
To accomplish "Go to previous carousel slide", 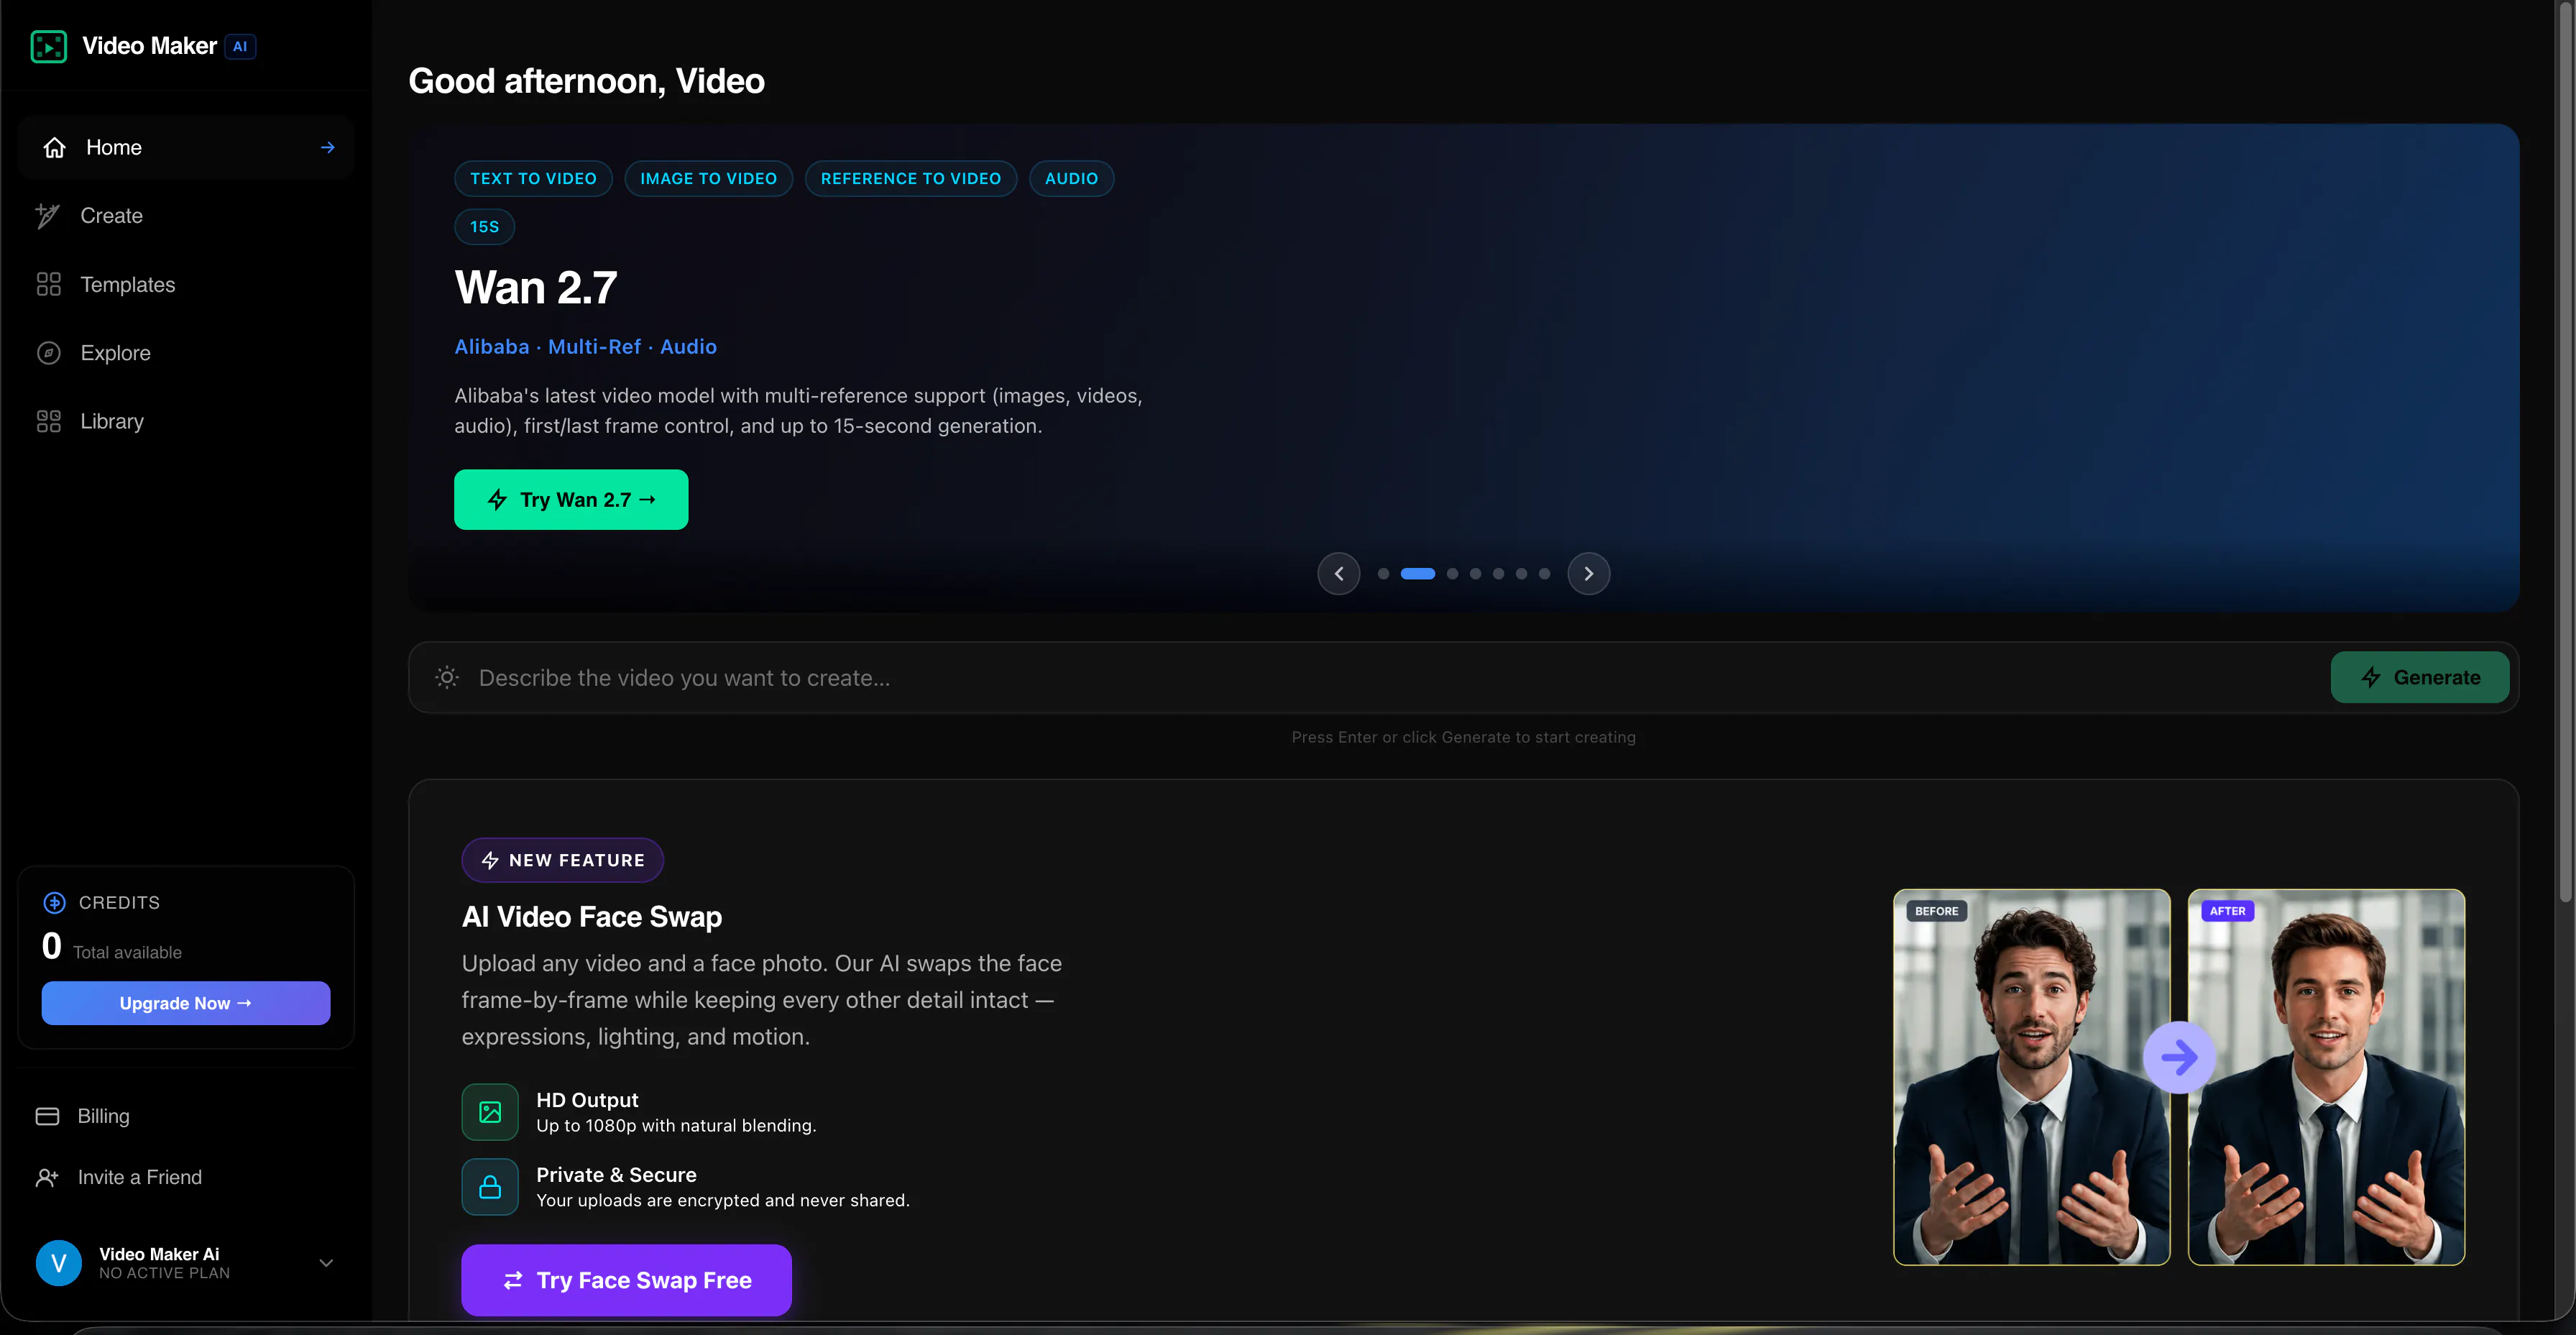I will tap(1338, 573).
